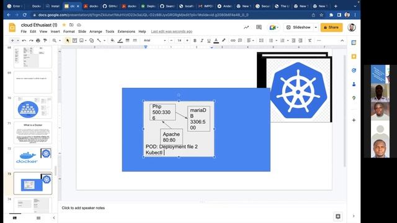Click the Border dash icon
The width and height of the screenshot is (397, 223).
(x=135, y=40)
